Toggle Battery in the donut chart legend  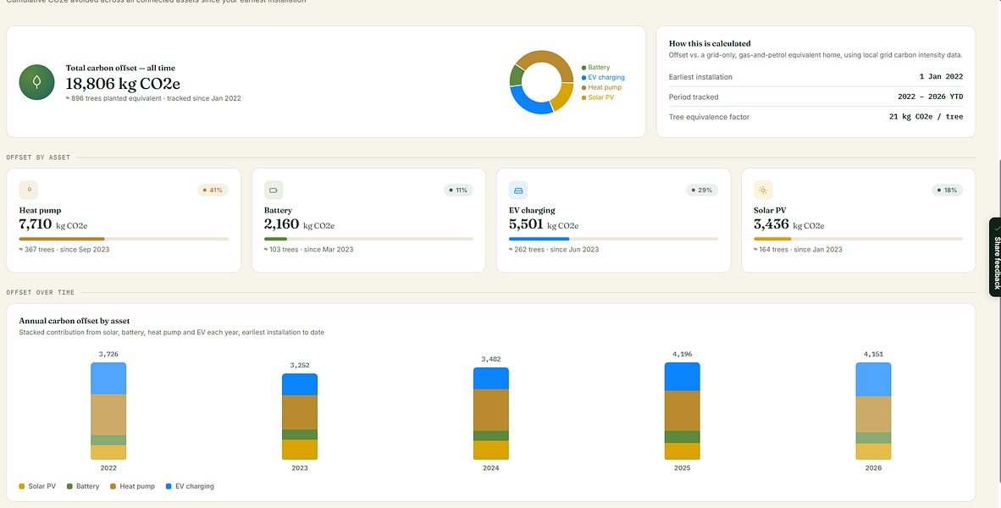595,68
